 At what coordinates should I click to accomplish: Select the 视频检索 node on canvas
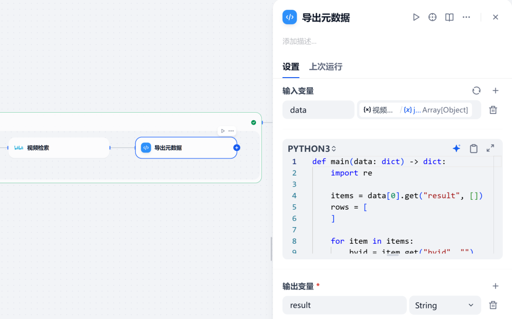[59, 148]
